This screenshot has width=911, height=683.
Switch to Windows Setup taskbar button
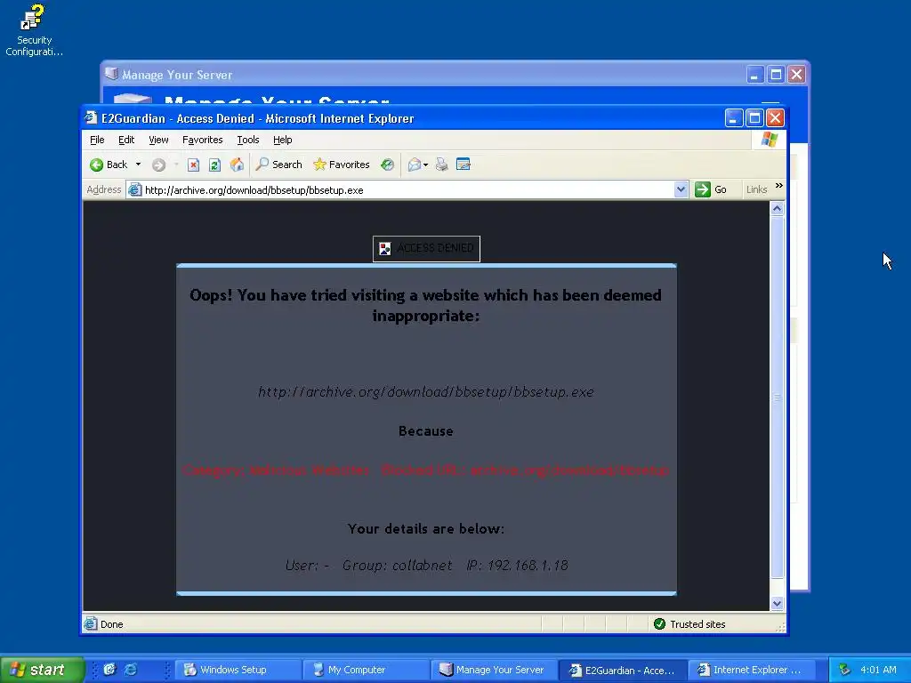(x=237, y=670)
